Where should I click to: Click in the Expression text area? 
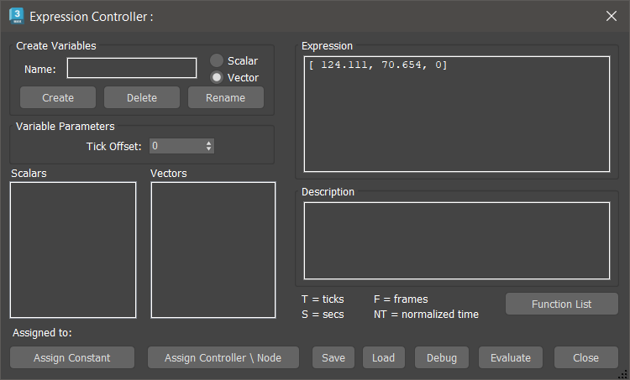pyautogui.click(x=456, y=113)
